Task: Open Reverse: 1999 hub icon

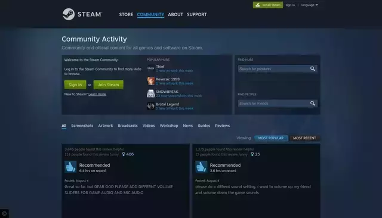Action: 151,81
